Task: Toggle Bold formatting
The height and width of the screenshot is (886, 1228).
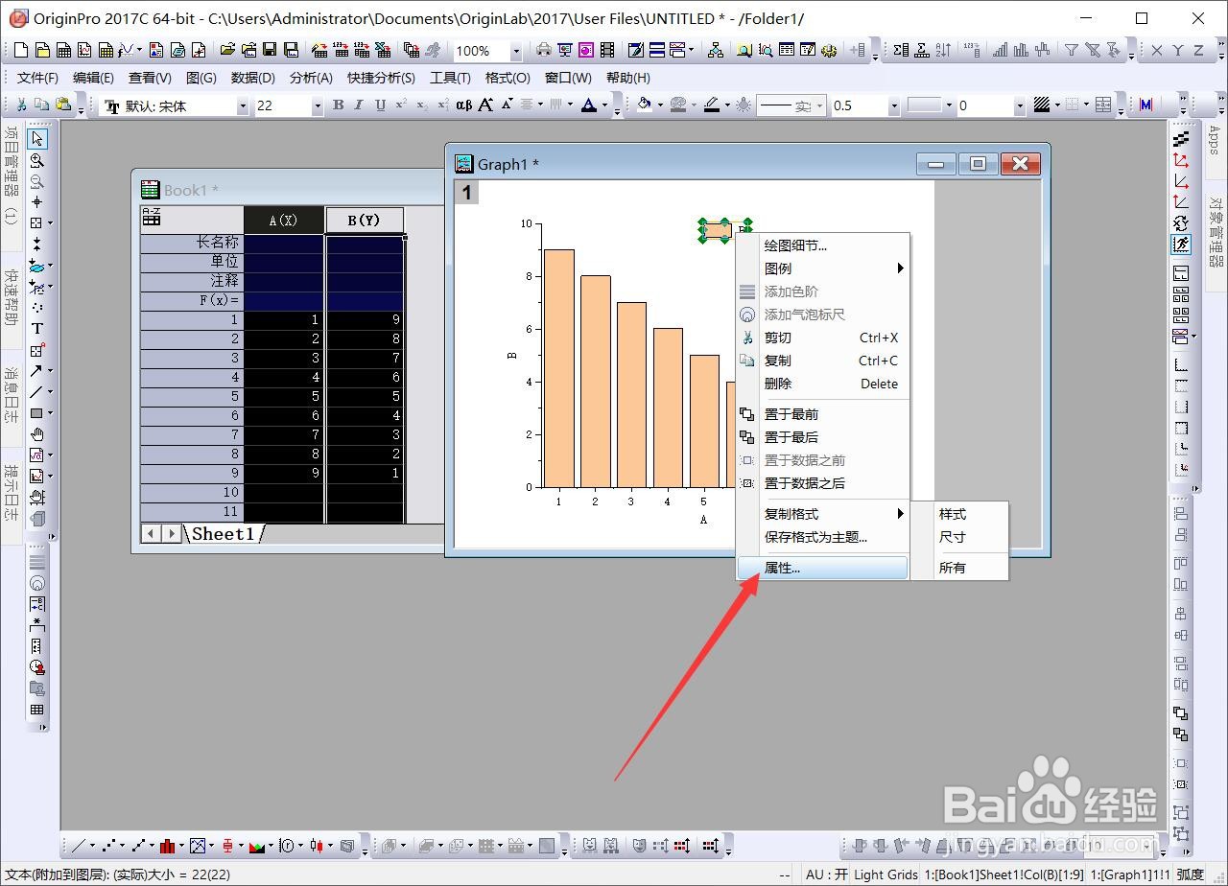Action: pos(338,105)
